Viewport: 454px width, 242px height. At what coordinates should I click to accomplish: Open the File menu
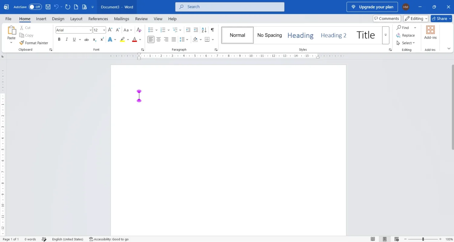(8, 19)
